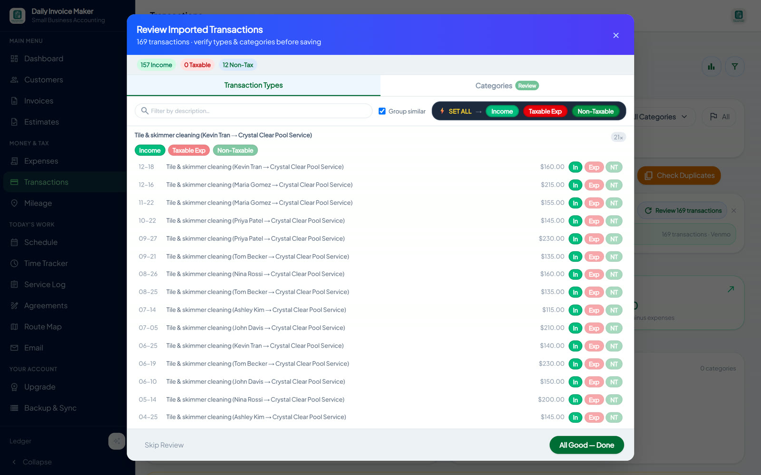Open the Dashboard sidebar icon

pyautogui.click(x=14, y=58)
